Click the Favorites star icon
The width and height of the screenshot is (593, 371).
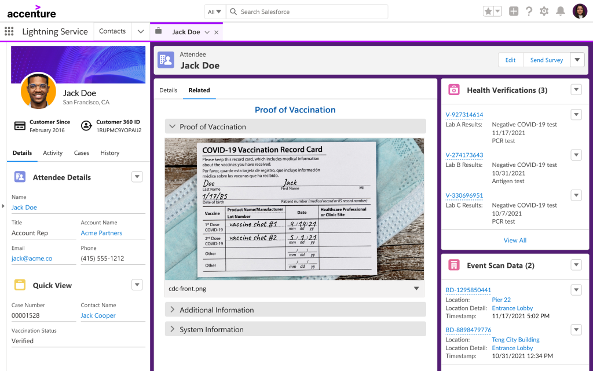[488, 11]
